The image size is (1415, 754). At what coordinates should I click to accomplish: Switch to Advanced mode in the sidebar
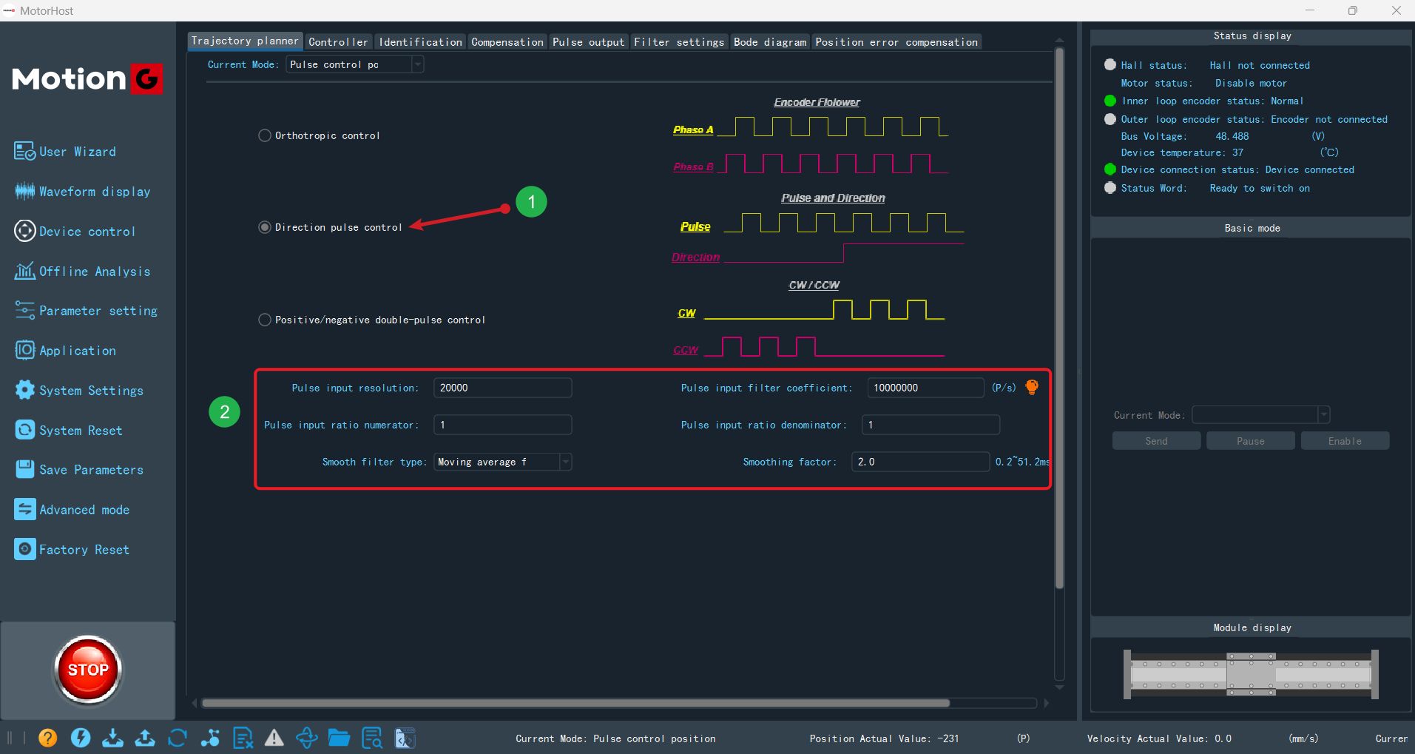tap(72, 510)
